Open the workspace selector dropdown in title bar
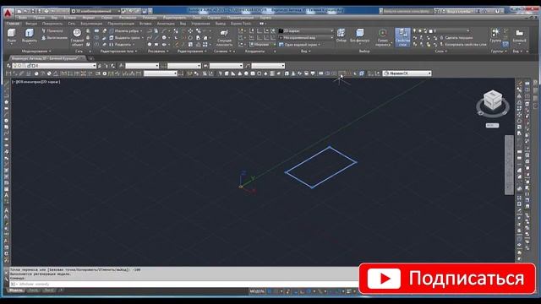Viewport: 541px width, 304px height. coord(96,11)
